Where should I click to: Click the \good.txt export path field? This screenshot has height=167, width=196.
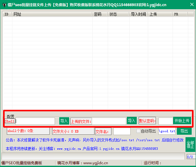(167, 131)
